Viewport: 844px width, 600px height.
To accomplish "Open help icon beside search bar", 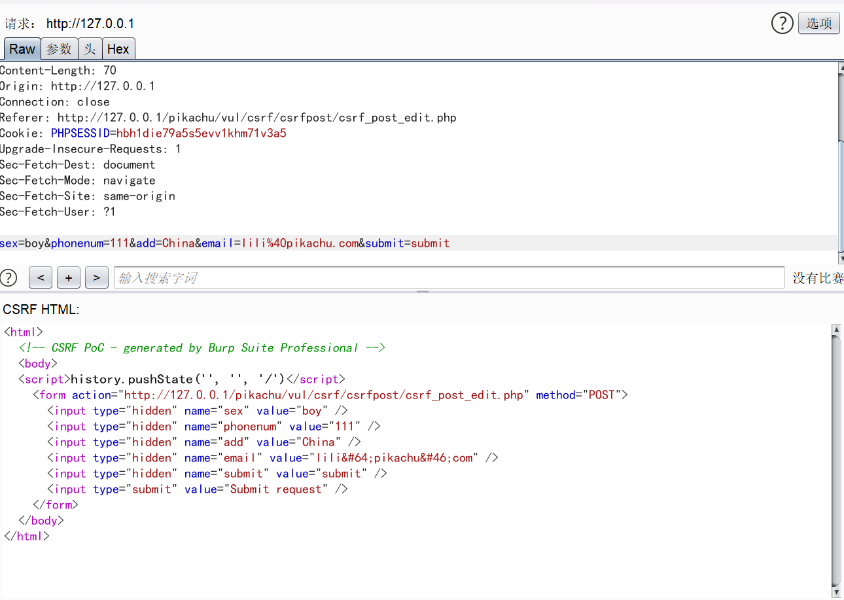I will [x=9, y=277].
